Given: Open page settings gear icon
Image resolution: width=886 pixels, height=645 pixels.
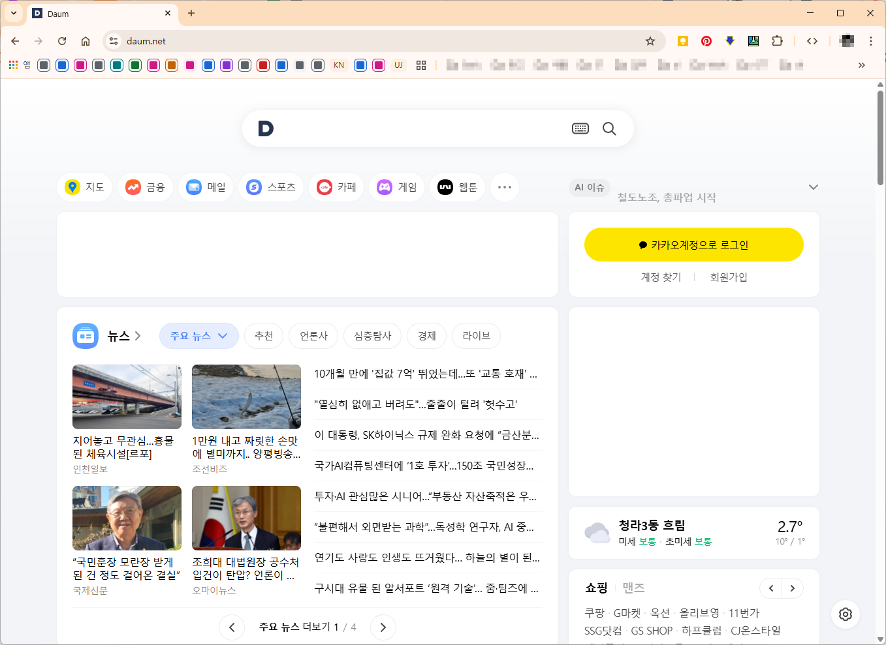Looking at the screenshot, I should (846, 614).
